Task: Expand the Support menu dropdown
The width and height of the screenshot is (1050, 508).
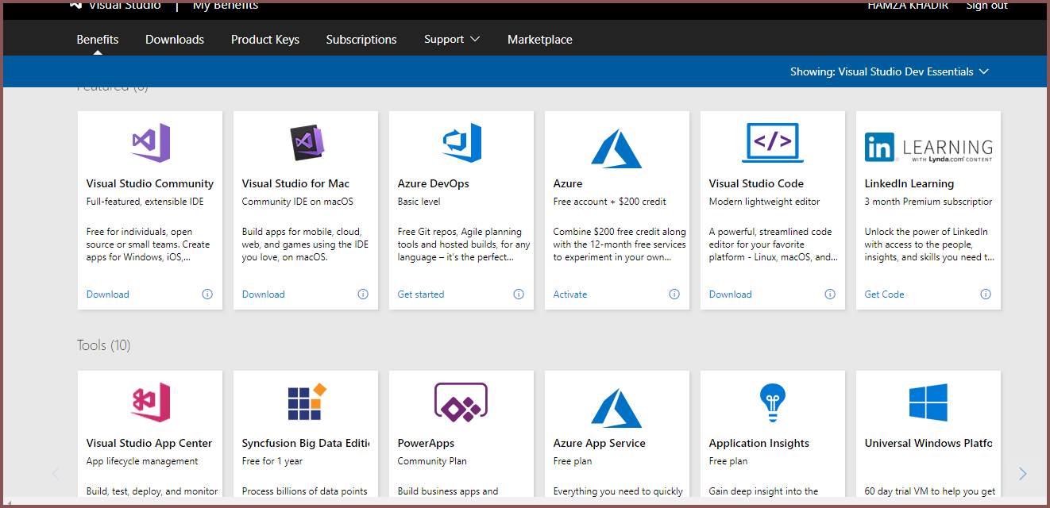Action: (x=452, y=39)
